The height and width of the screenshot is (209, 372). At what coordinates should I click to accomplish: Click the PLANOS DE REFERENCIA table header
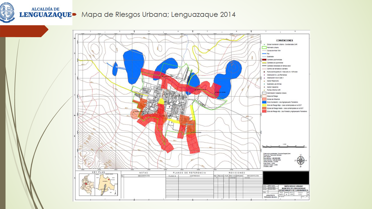point(189,173)
